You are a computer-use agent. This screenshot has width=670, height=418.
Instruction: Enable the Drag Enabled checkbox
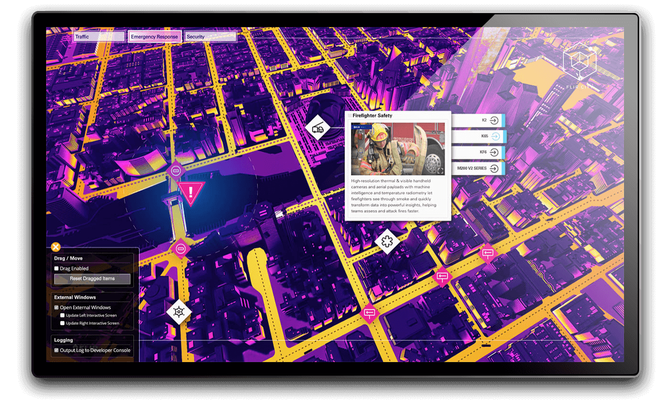coord(56,269)
